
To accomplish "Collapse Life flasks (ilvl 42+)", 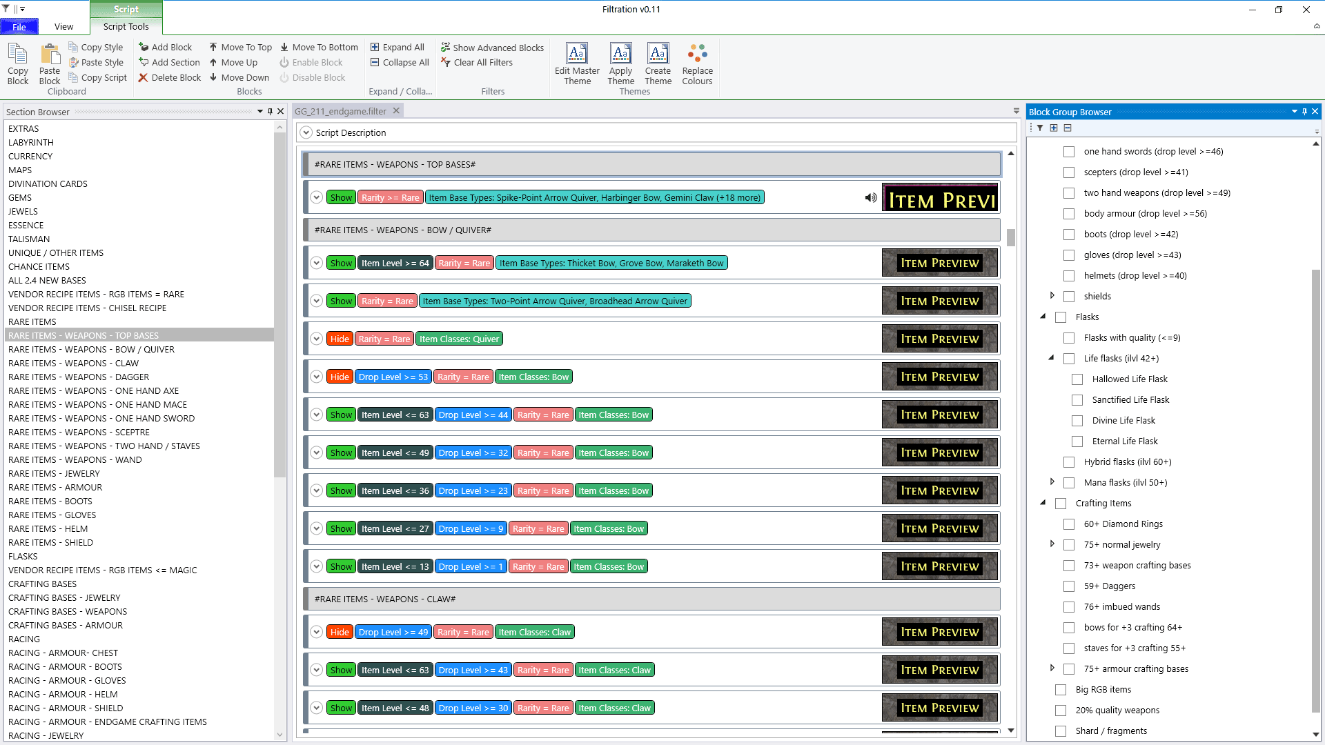I will coord(1051,358).
